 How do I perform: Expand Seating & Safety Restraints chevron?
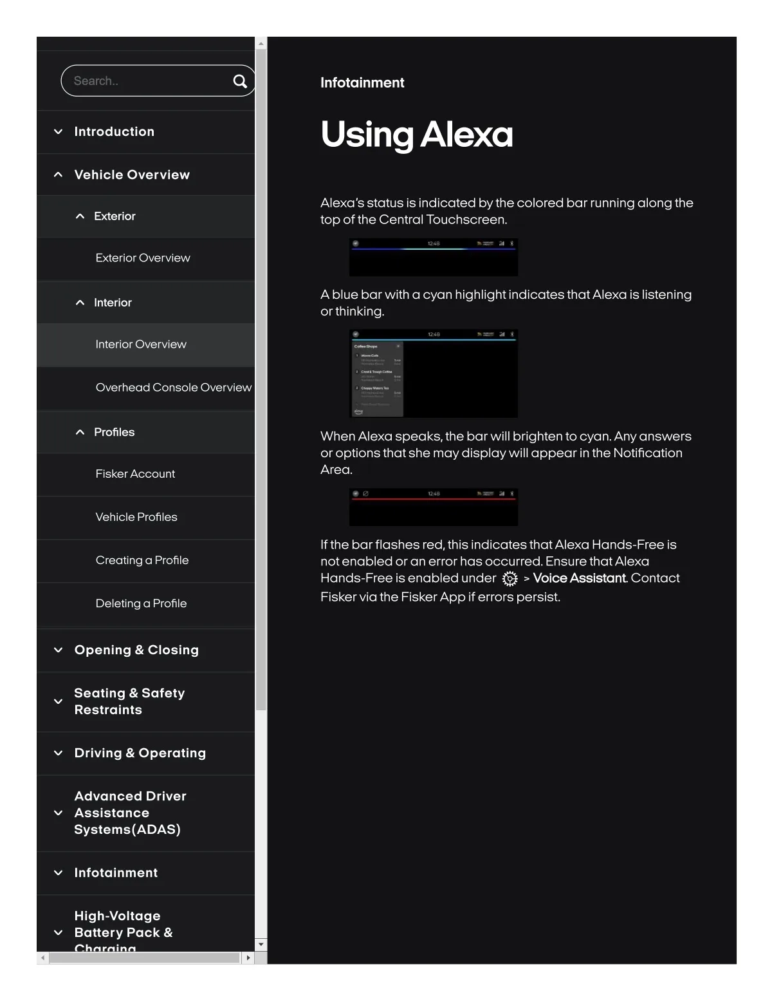coord(59,701)
